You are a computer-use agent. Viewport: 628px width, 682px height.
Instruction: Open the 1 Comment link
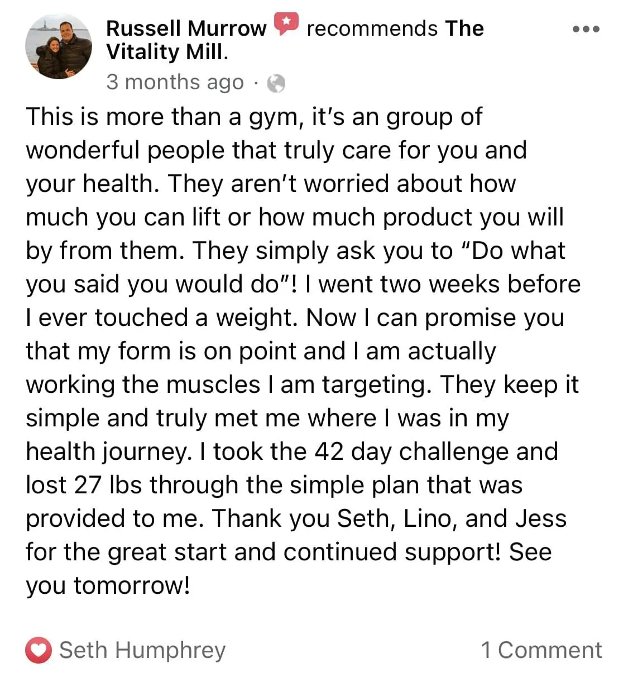tap(541, 650)
